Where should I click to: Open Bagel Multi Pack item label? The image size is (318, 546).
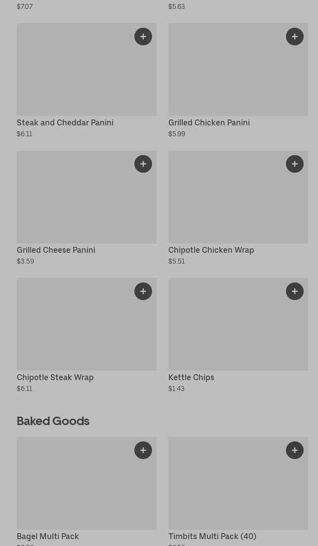[47, 536]
